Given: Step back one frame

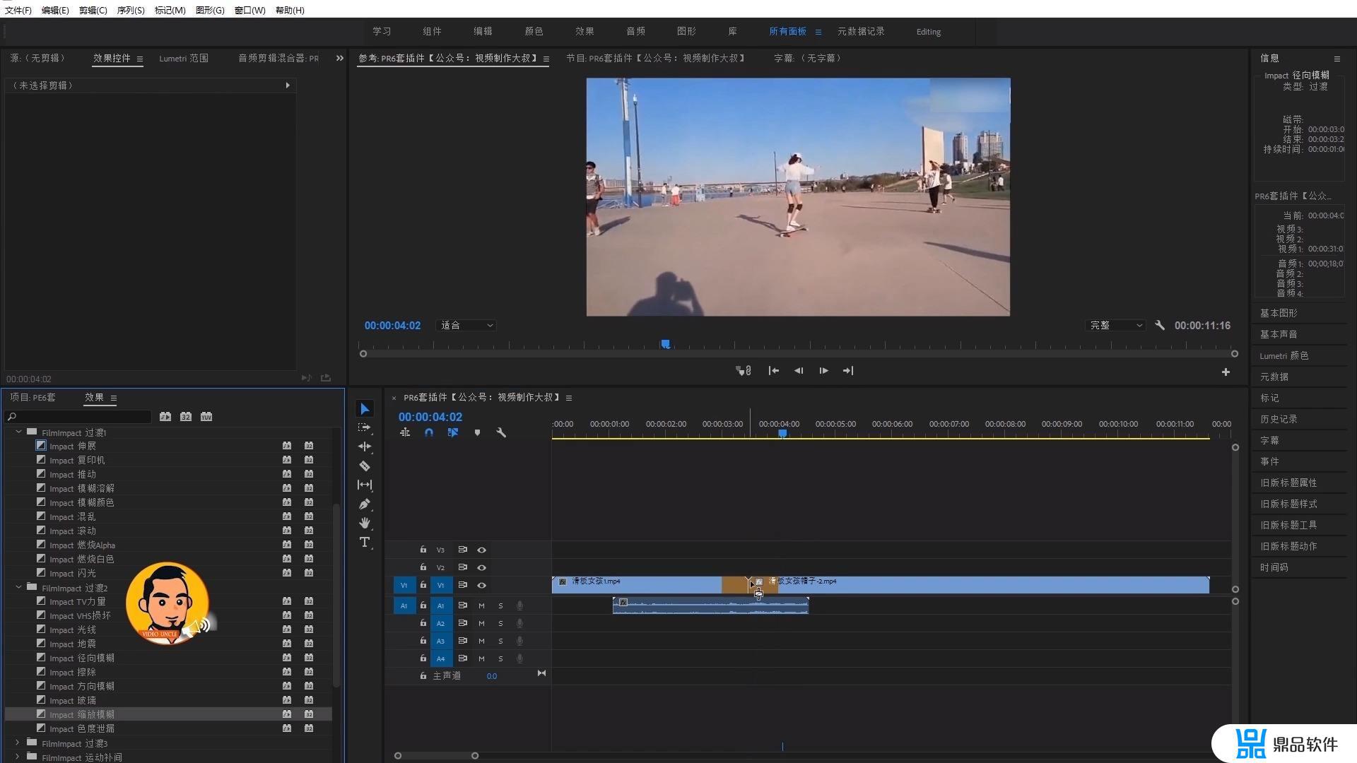Looking at the screenshot, I should coord(799,371).
